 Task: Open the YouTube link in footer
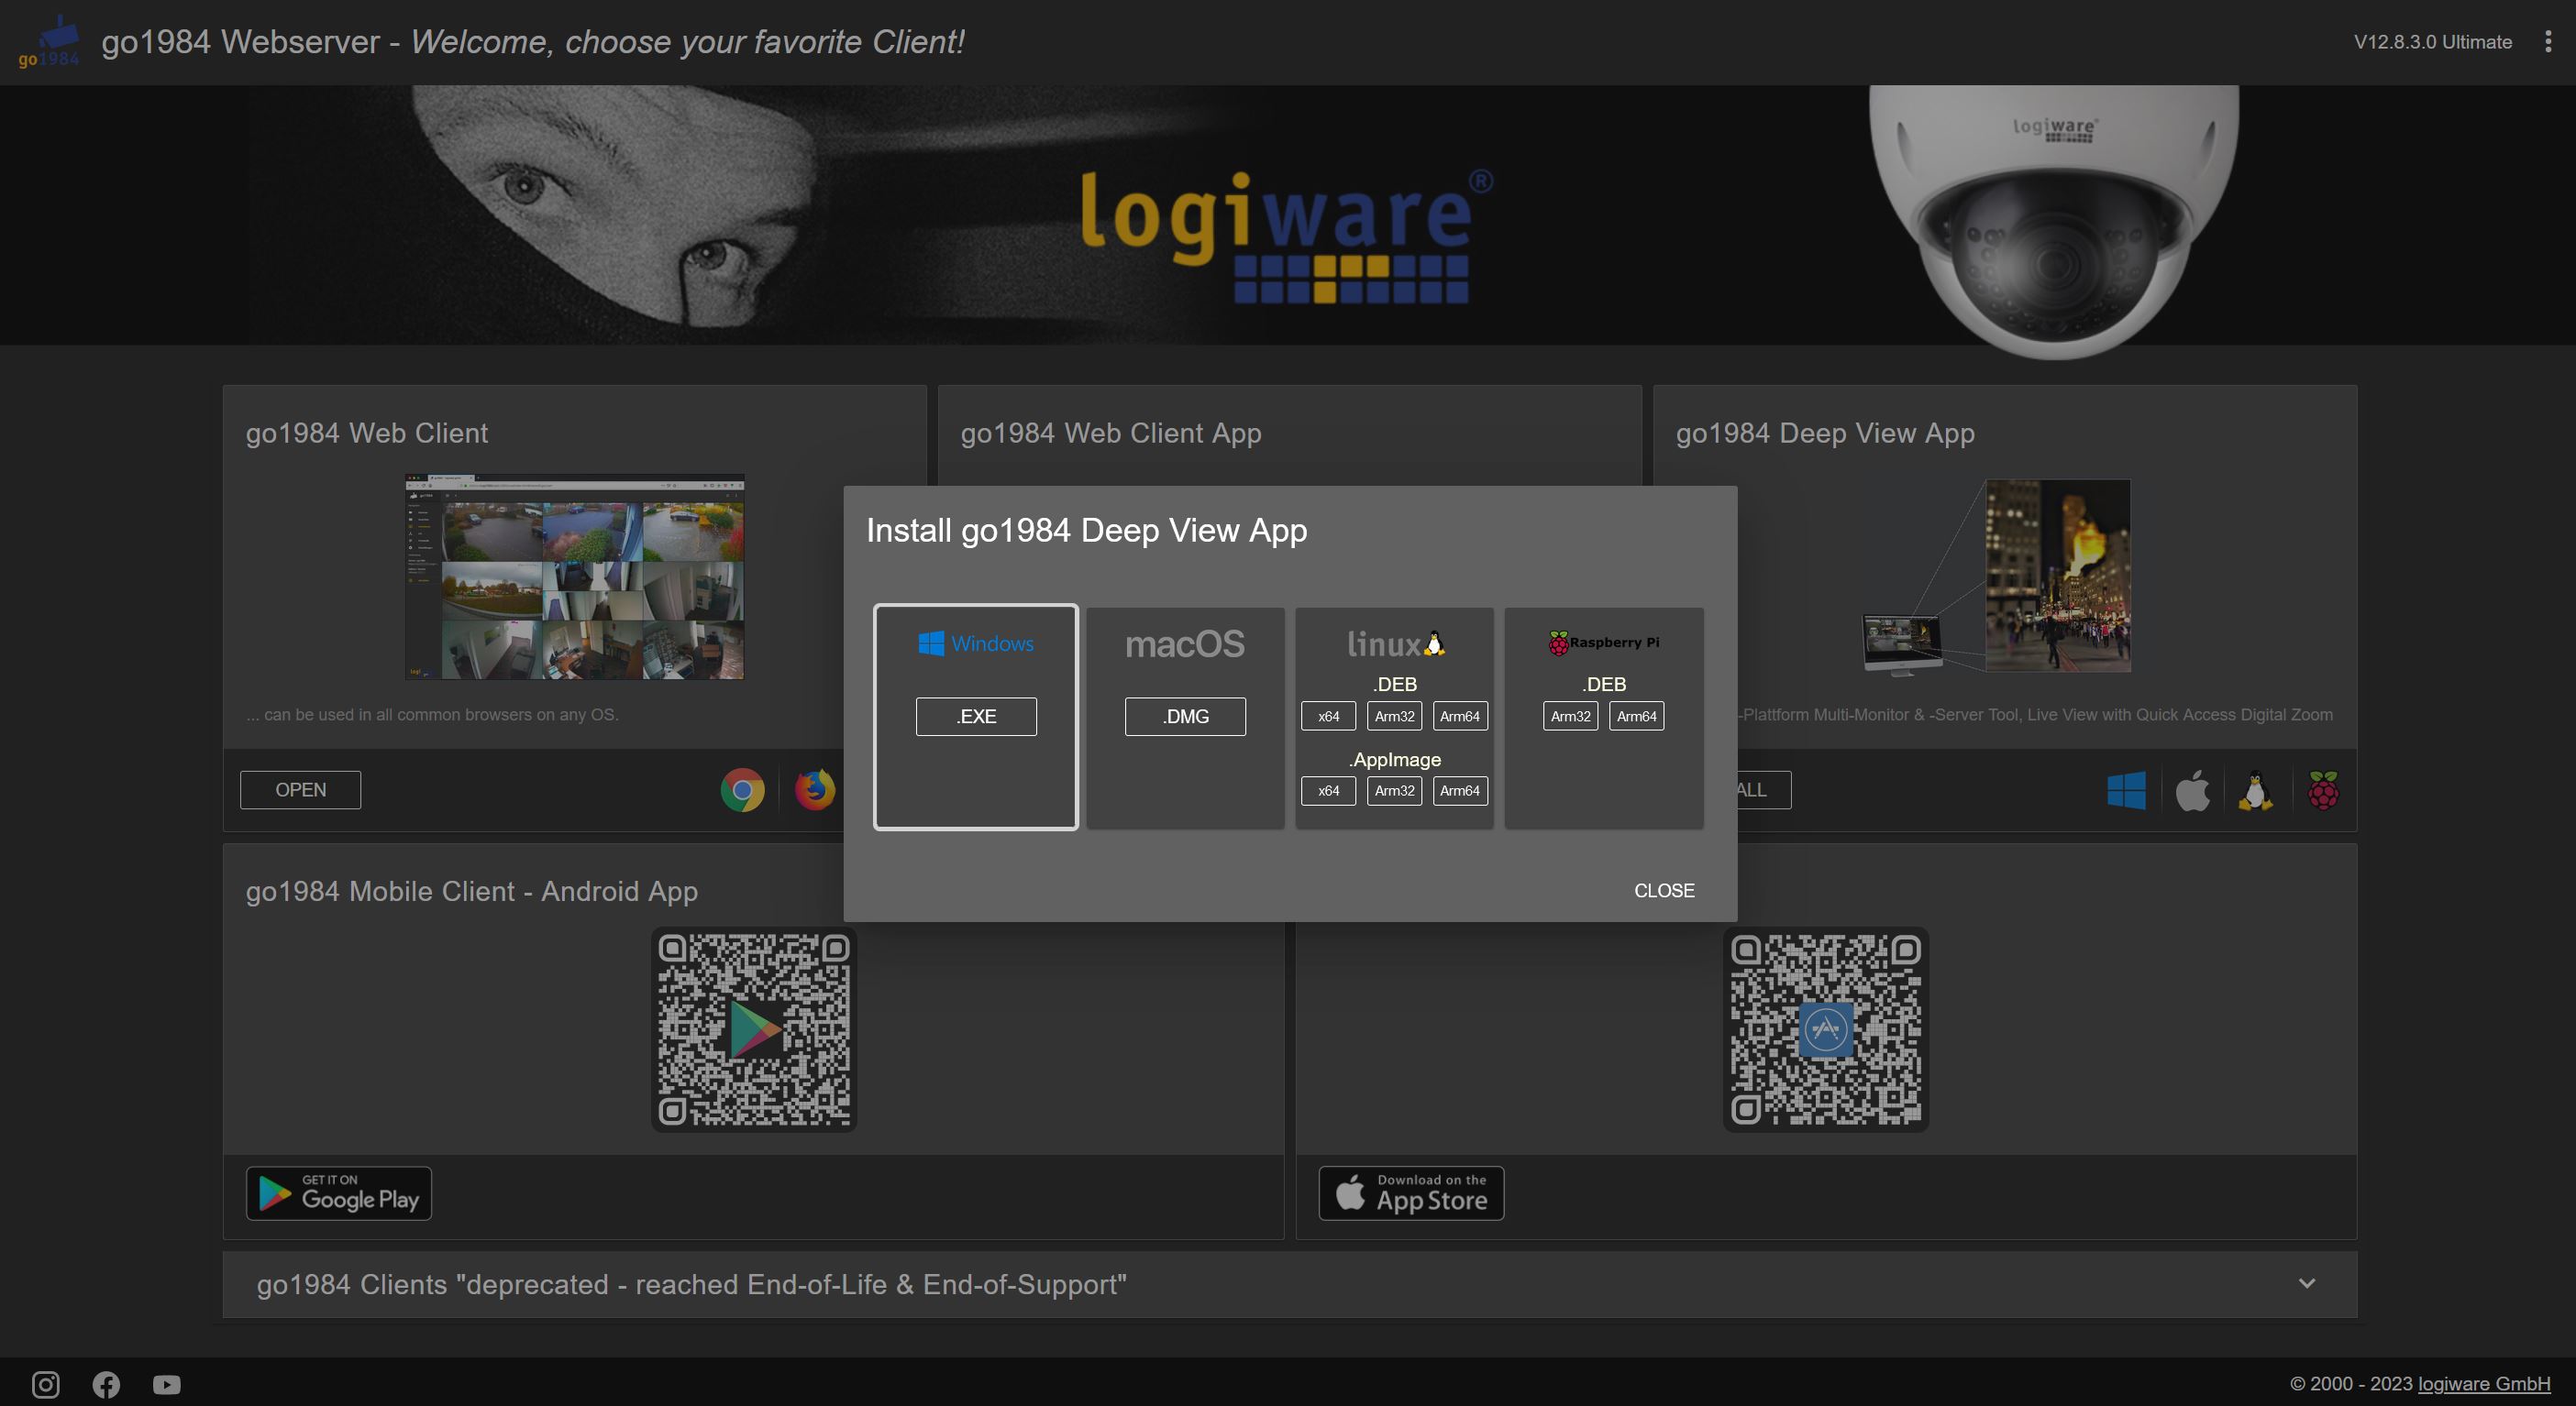tap(167, 1384)
